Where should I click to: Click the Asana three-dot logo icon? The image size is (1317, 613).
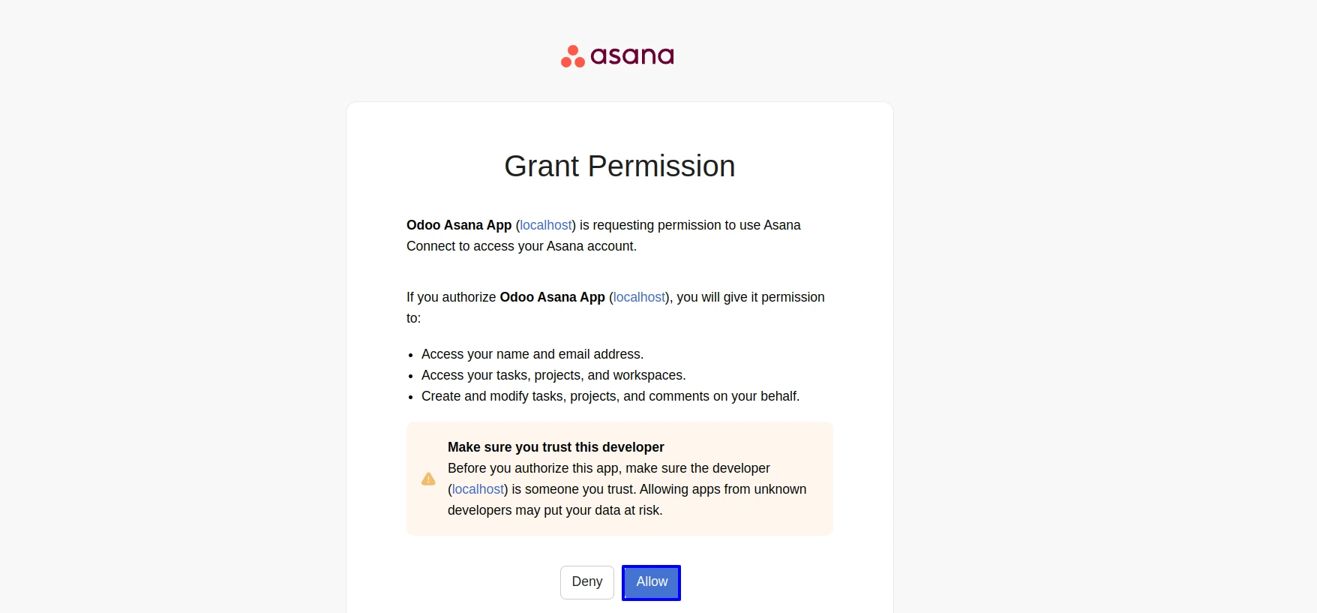click(x=573, y=56)
